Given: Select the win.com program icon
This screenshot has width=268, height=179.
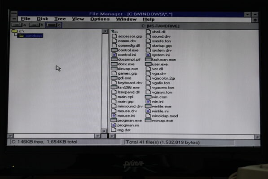Looking at the screenshot, I should (148, 97).
